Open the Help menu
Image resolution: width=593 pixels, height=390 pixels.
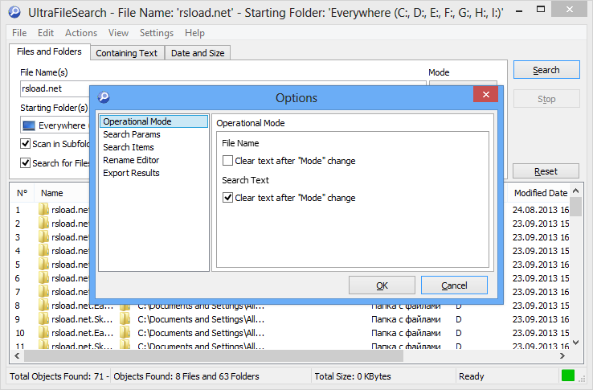(194, 33)
